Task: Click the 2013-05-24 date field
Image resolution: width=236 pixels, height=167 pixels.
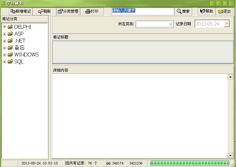Action: click(209, 24)
